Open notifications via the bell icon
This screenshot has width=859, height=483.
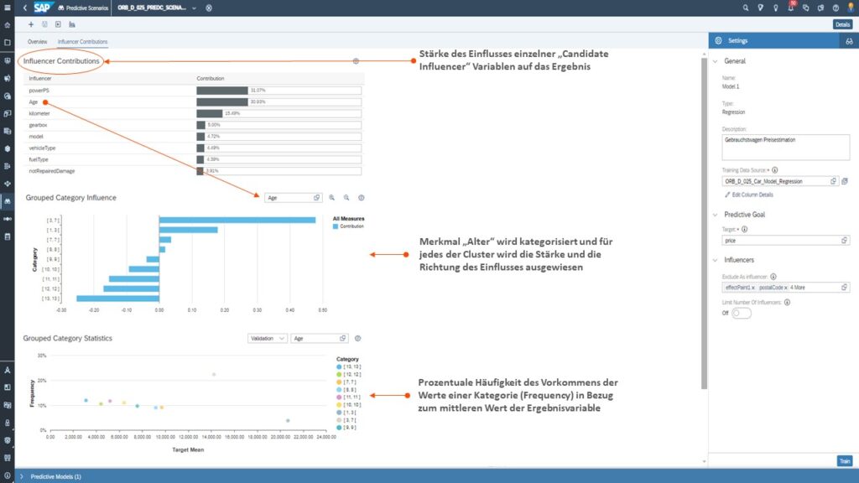point(789,7)
